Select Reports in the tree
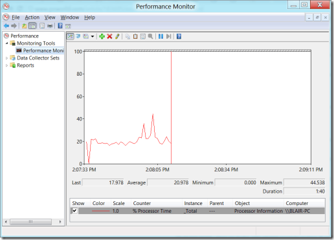This screenshot has width=334, height=240. 25,65
